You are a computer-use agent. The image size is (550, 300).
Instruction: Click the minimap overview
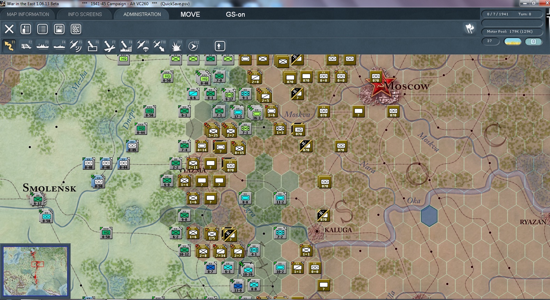coord(36,271)
